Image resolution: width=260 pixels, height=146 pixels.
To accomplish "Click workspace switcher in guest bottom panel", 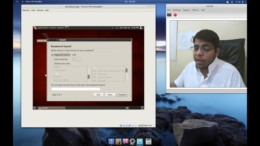I will (x=127, y=108).
